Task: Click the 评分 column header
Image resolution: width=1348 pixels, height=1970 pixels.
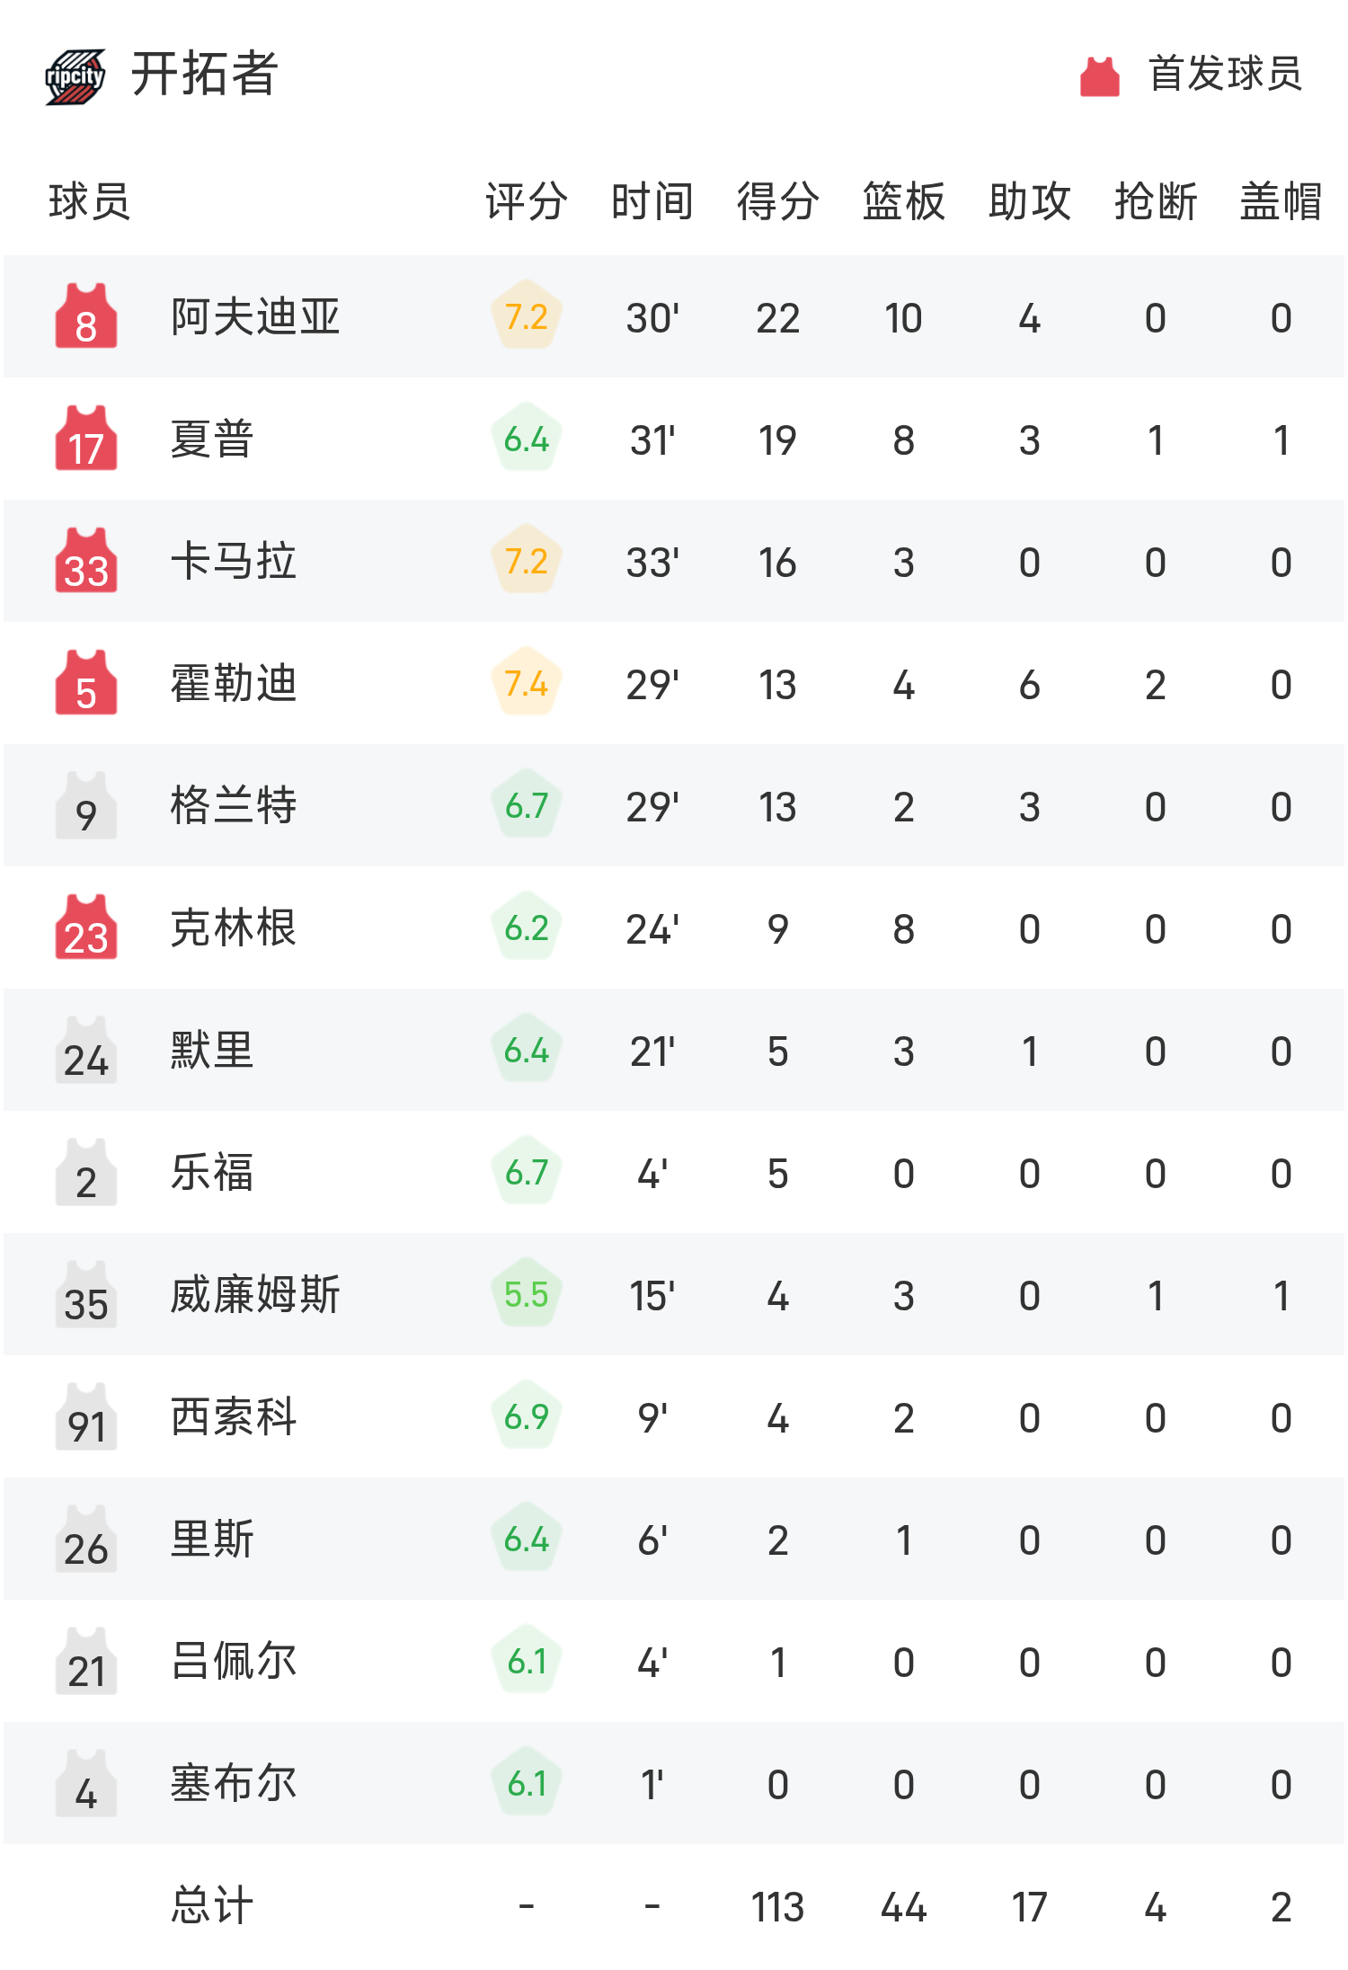Action: point(526,201)
